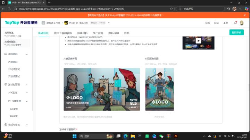Switch to the 隐私说明 tab

(114, 33)
